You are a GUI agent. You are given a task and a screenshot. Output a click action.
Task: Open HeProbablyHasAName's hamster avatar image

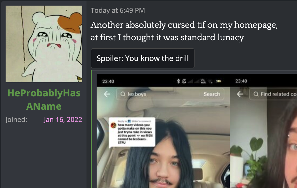pyautogui.click(x=44, y=44)
